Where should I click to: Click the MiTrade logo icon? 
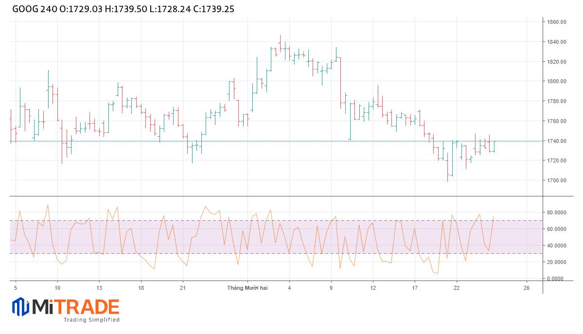tap(20, 307)
